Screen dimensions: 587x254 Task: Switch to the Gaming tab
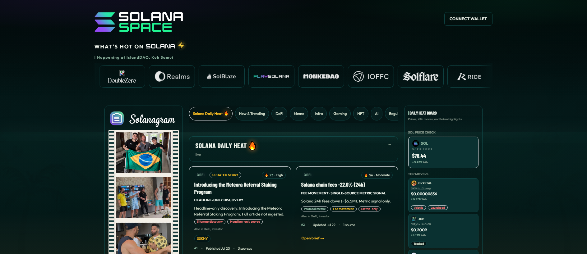[x=340, y=114]
